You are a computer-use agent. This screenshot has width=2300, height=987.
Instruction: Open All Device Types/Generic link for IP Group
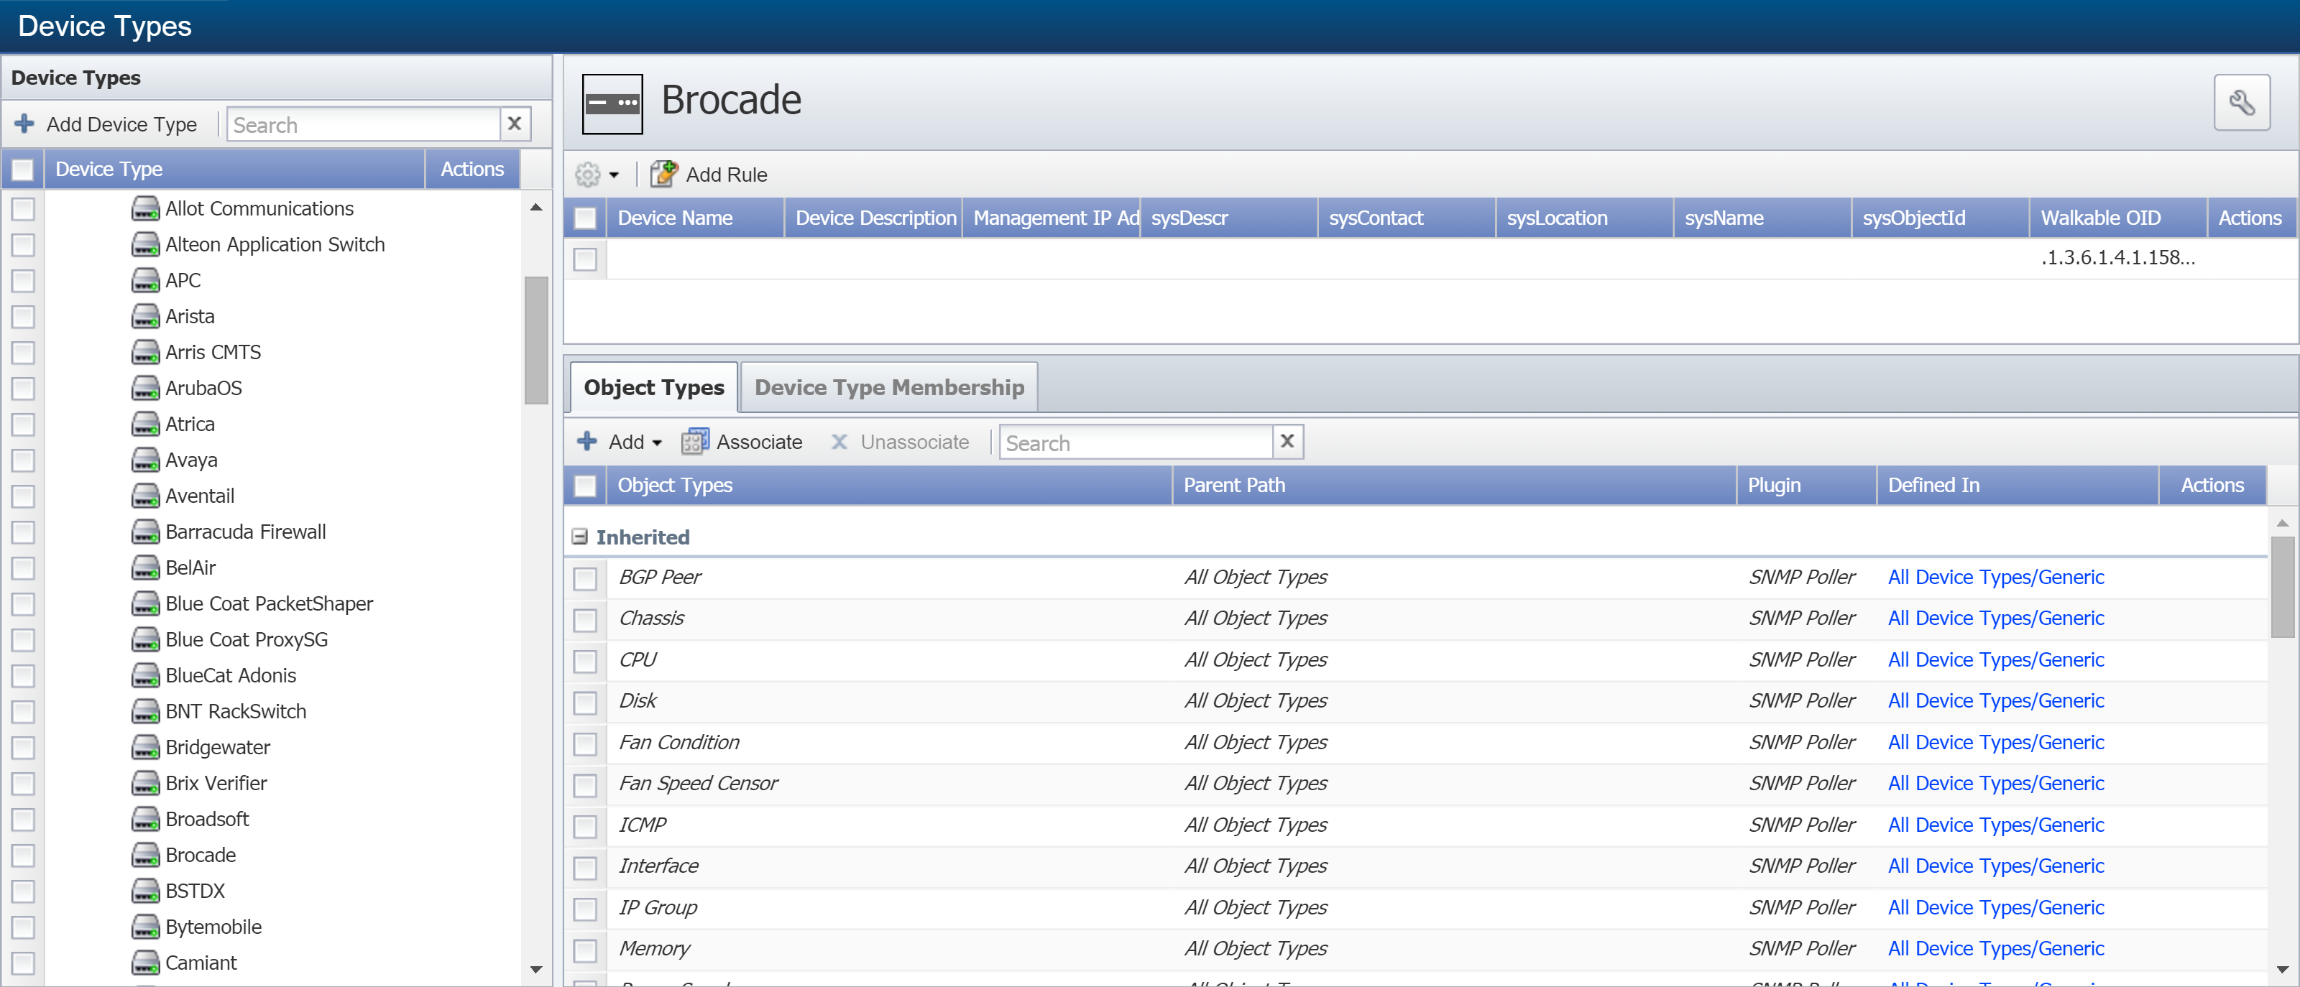pos(1995,907)
